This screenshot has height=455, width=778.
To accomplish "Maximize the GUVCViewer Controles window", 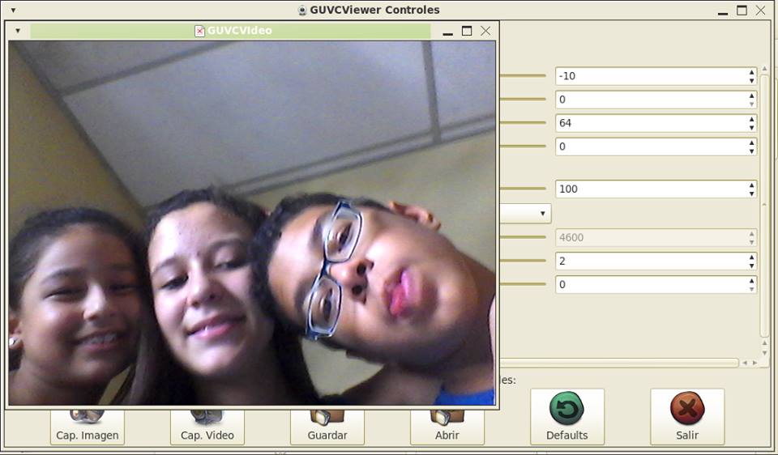I will [742, 10].
